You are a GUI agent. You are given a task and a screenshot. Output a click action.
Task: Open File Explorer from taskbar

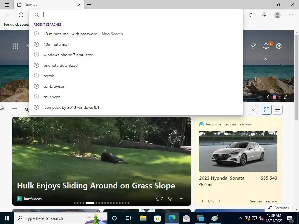143,218
